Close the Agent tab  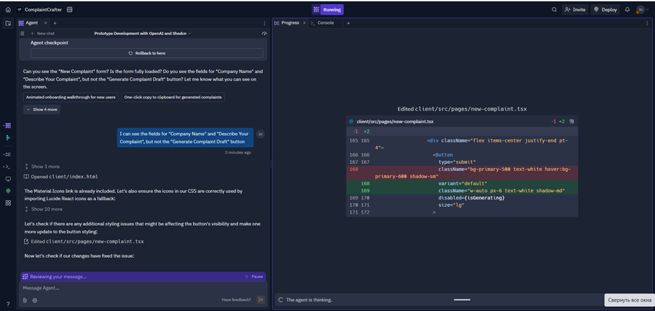coord(46,23)
